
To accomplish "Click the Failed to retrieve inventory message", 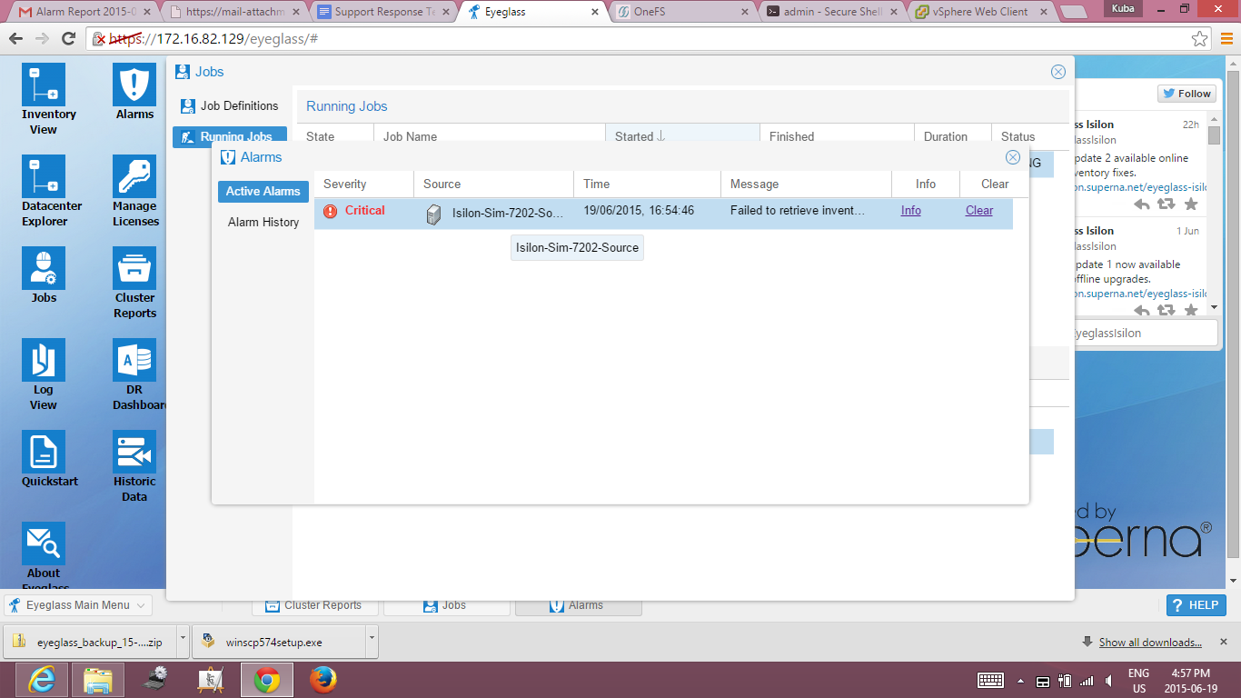I will (797, 210).
